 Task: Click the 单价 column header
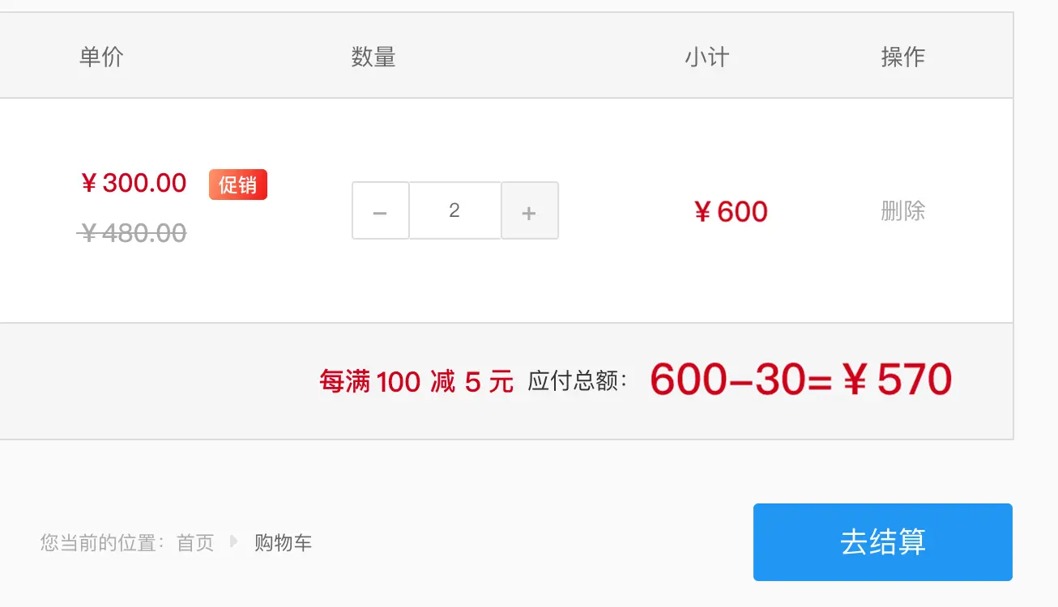pyautogui.click(x=101, y=57)
